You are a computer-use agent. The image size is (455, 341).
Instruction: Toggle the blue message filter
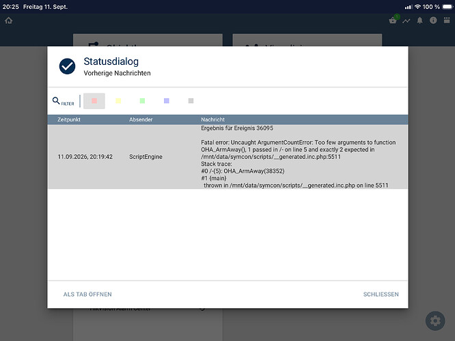tap(167, 101)
